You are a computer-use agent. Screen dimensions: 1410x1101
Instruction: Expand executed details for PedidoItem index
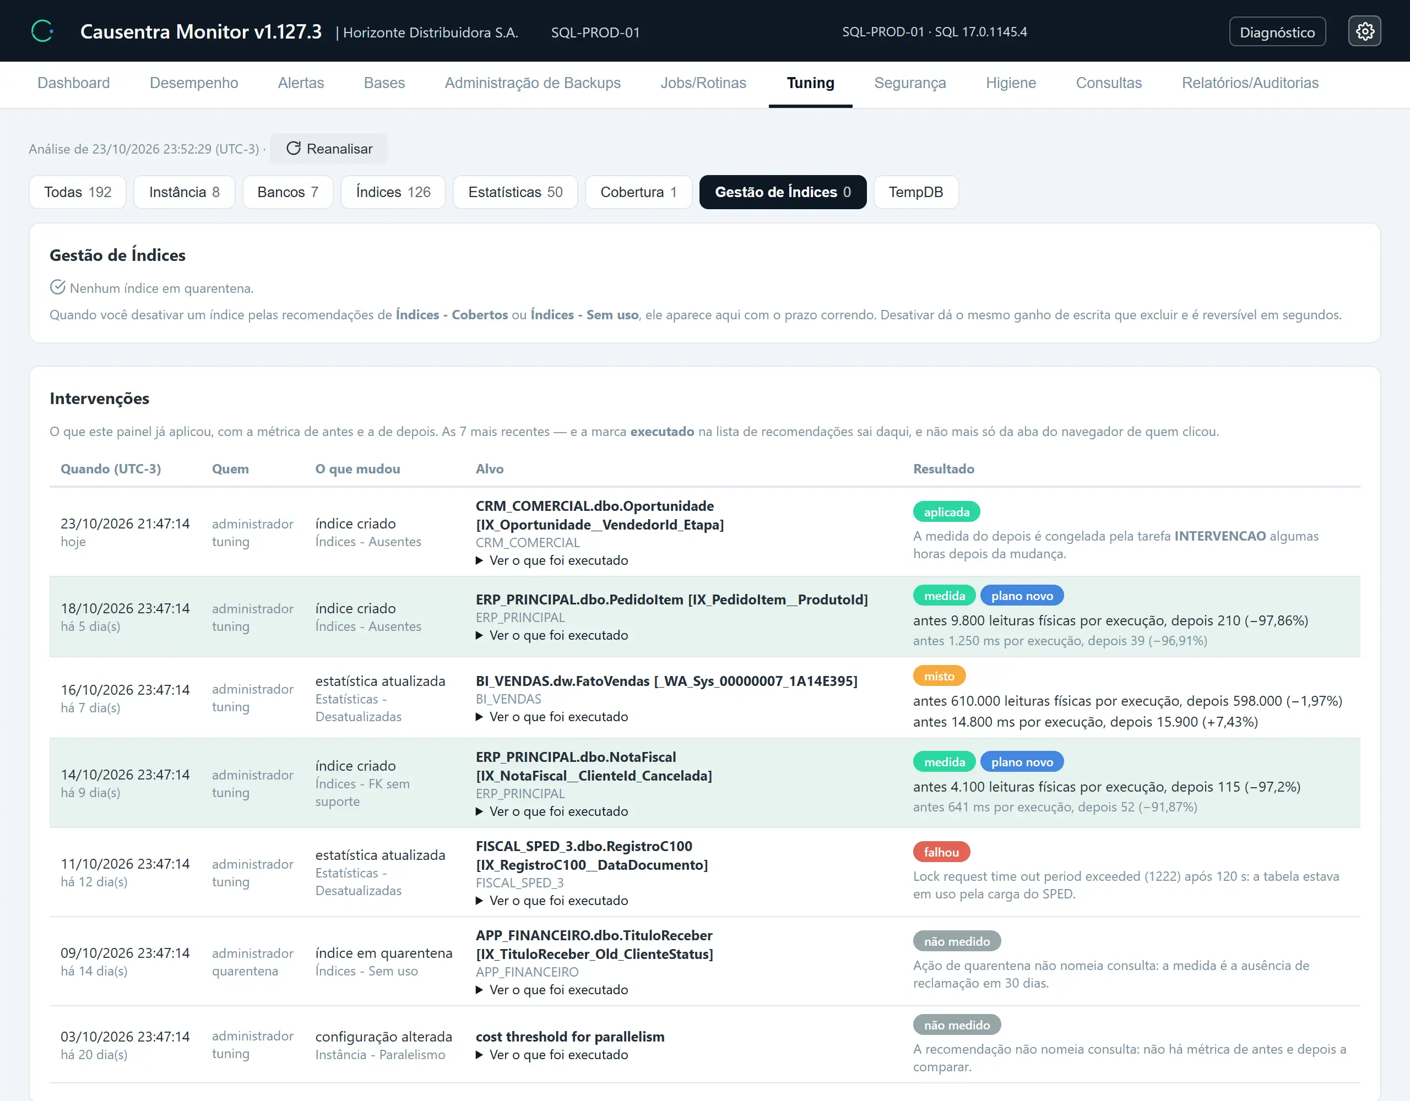pyautogui.click(x=552, y=635)
